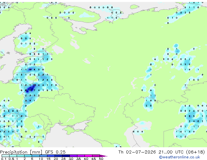Image resolution: width=207 pixels, height=160 pixels.
Task: Select legend swatch between 2 and 5
Action: tap(28, 156)
